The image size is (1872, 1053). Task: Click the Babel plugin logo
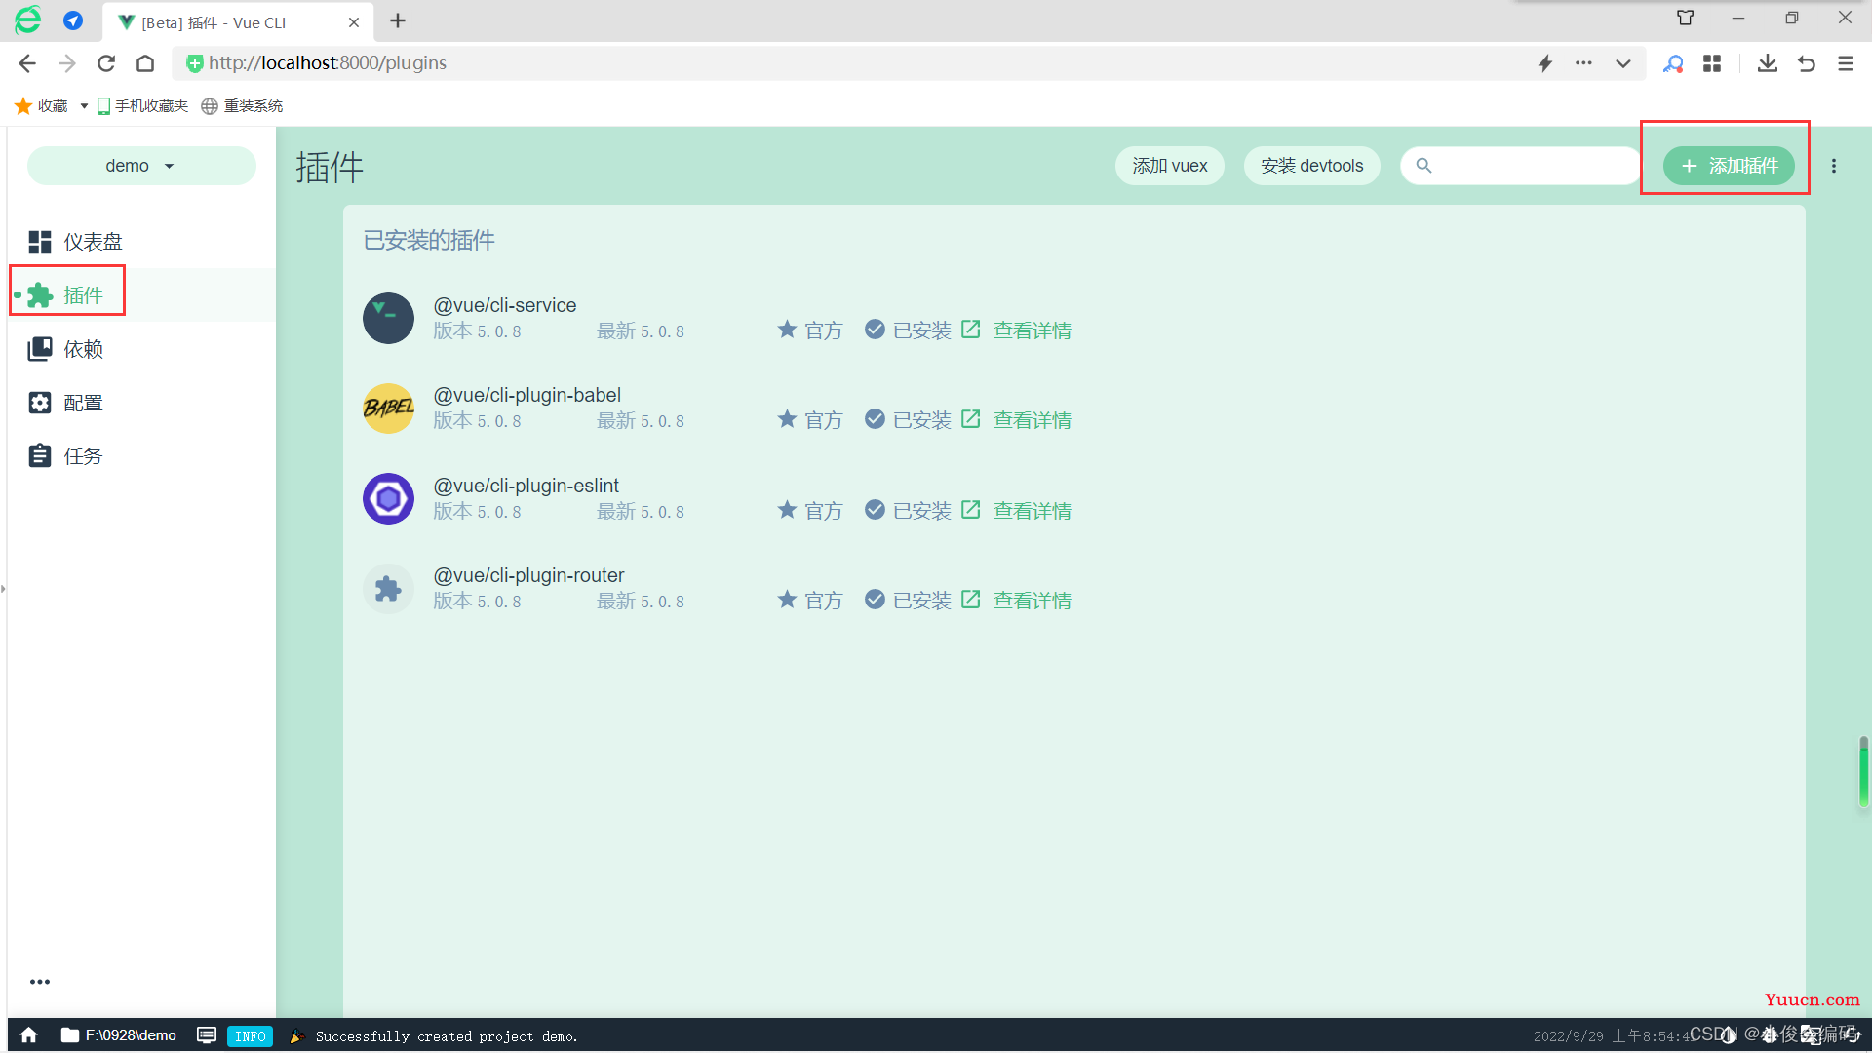pos(388,408)
